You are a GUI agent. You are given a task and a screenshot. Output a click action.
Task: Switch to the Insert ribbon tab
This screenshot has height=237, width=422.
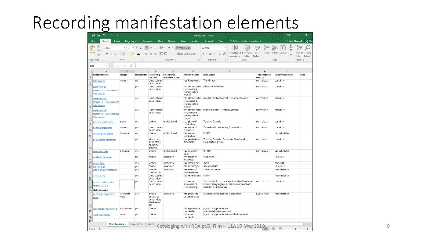point(117,41)
